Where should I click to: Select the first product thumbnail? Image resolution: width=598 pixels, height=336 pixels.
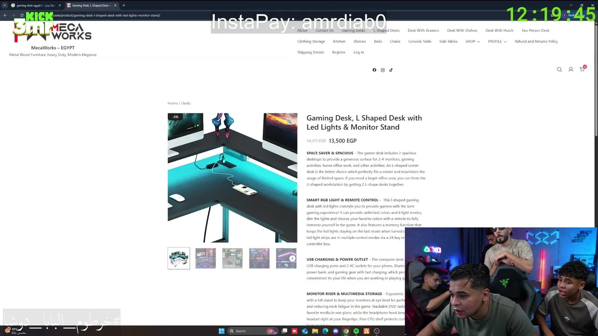pyautogui.click(x=179, y=258)
